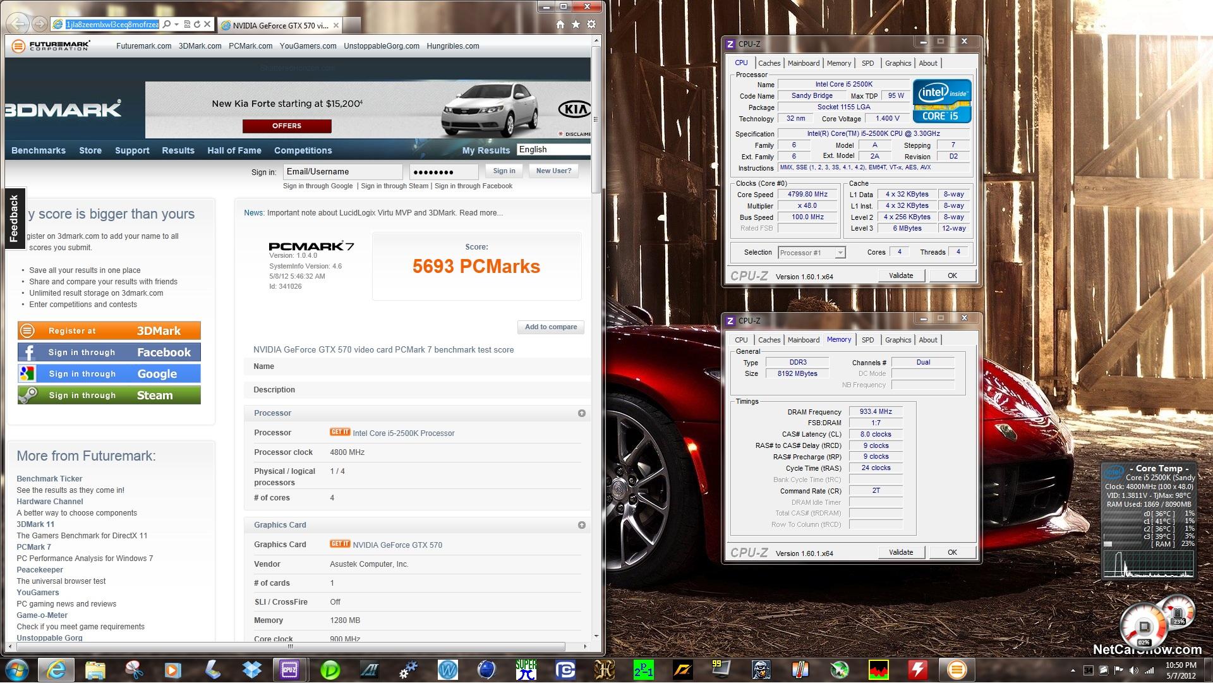This screenshot has height=683, width=1213.
Task: Open Graphics tab in lower CPU-Z window
Action: pos(898,340)
